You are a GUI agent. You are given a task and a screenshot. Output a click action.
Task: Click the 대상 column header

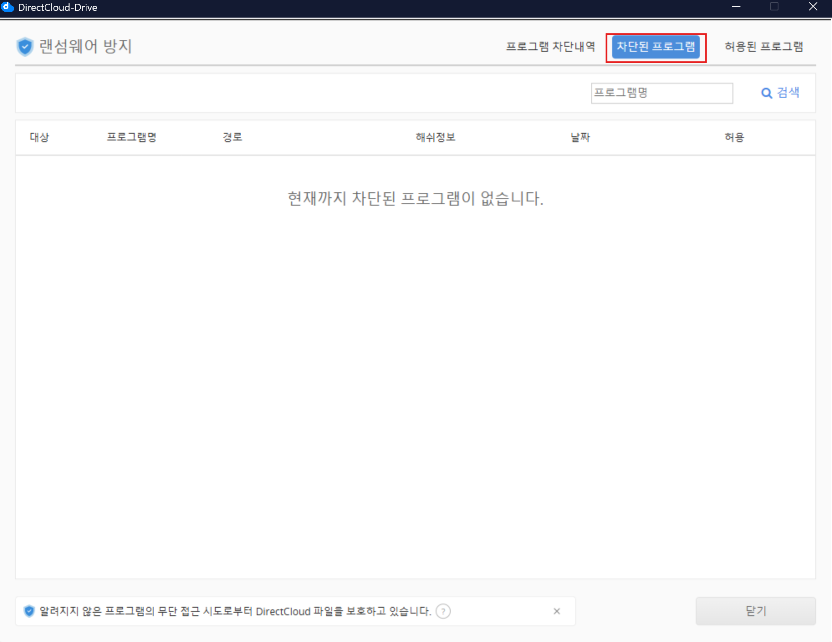[39, 137]
